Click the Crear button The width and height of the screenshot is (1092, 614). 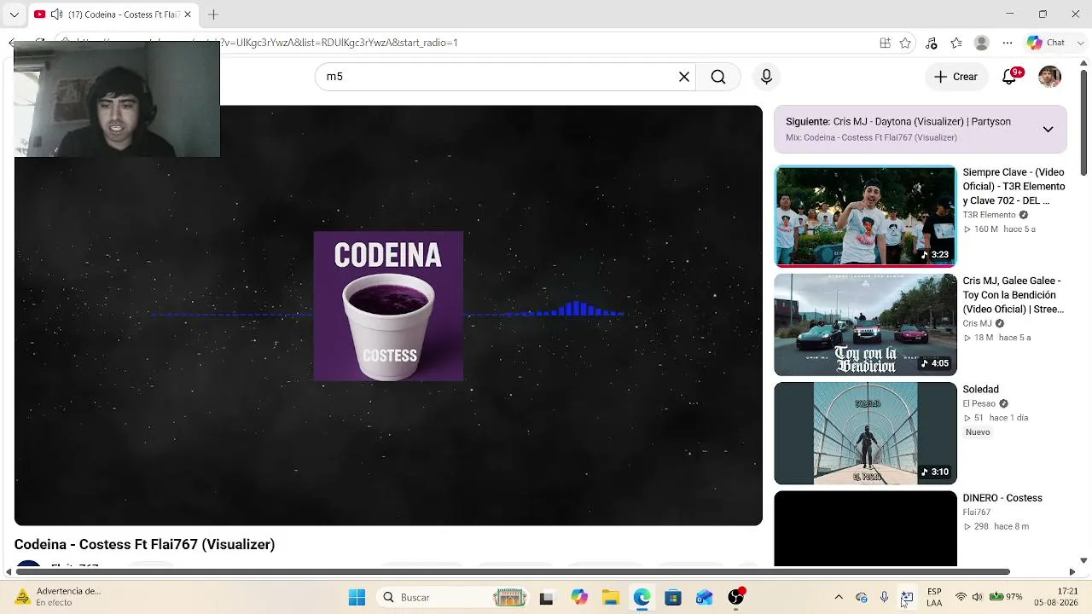[955, 77]
